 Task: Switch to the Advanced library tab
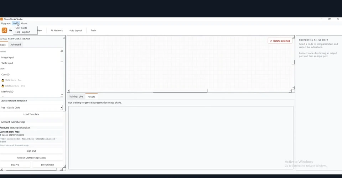(16, 44)
